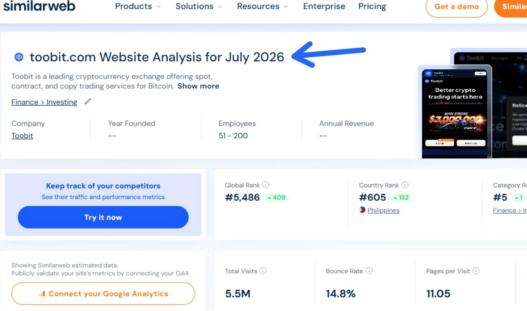Click the Total Visits value 5.5M
527x311 pixels.
(238, 294)
